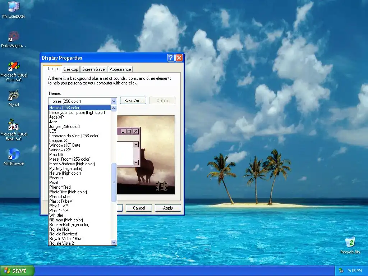
Task: Switch to the Screen Saver tab
Action: pos(94,69)
